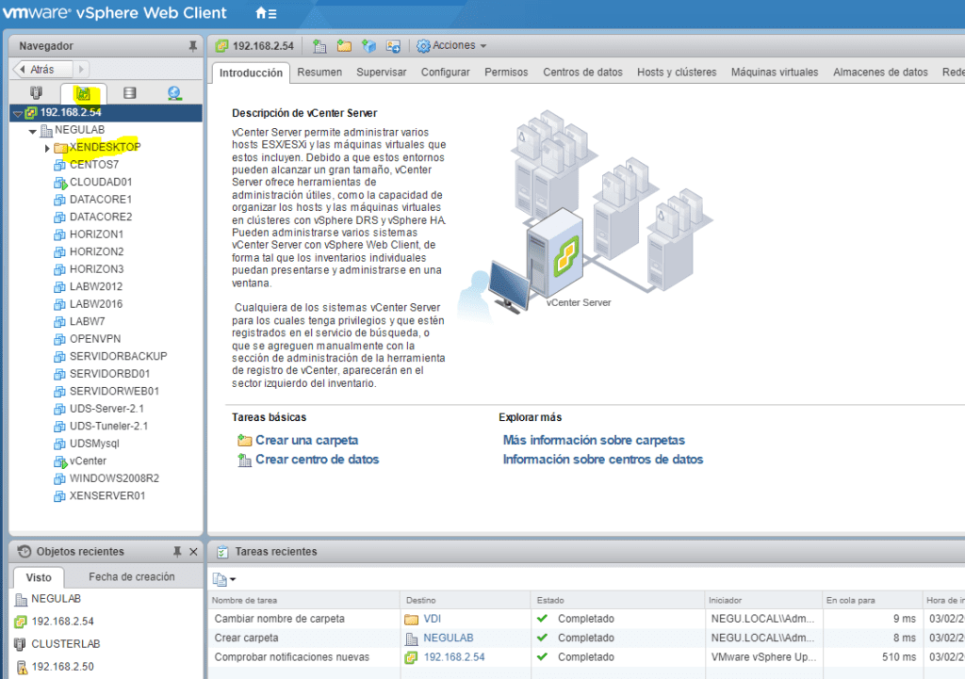This screenshot has height=679, width=965.
Task: Open the Hosts and Clusters inventory view
Action: (36, 93)
